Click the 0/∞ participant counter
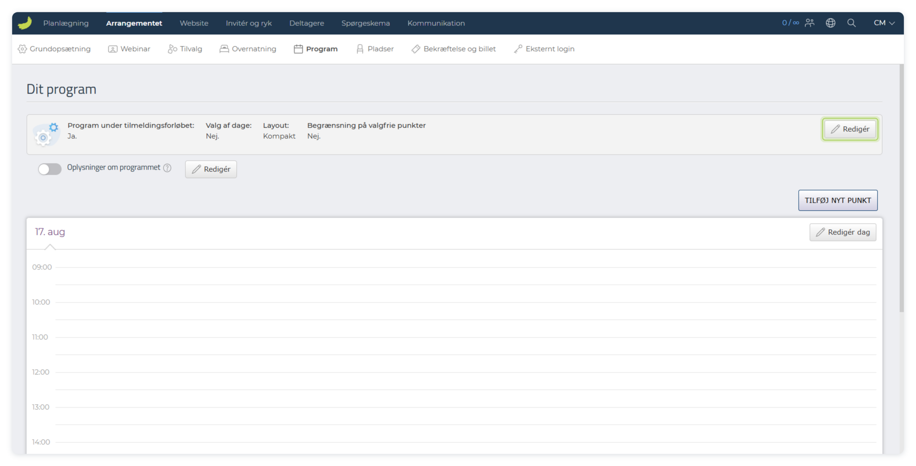This screenshot has height=466, width=916. pos(790,23)
